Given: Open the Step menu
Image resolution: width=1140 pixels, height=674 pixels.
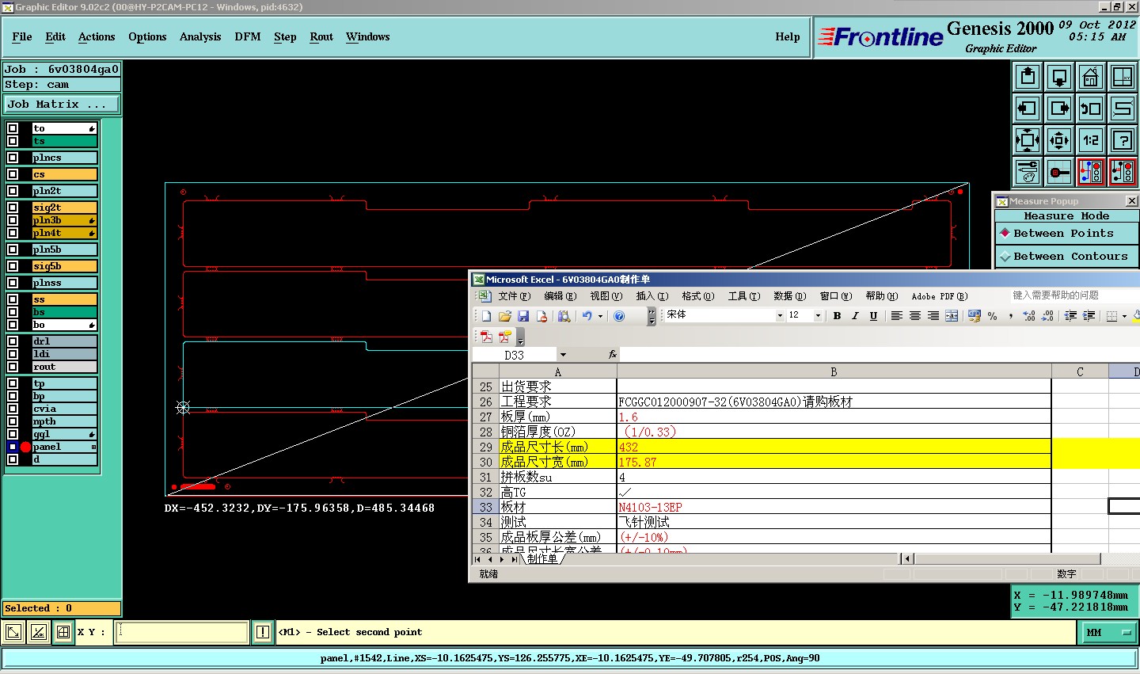Looking at the screenshot, I should click(285, 37).
